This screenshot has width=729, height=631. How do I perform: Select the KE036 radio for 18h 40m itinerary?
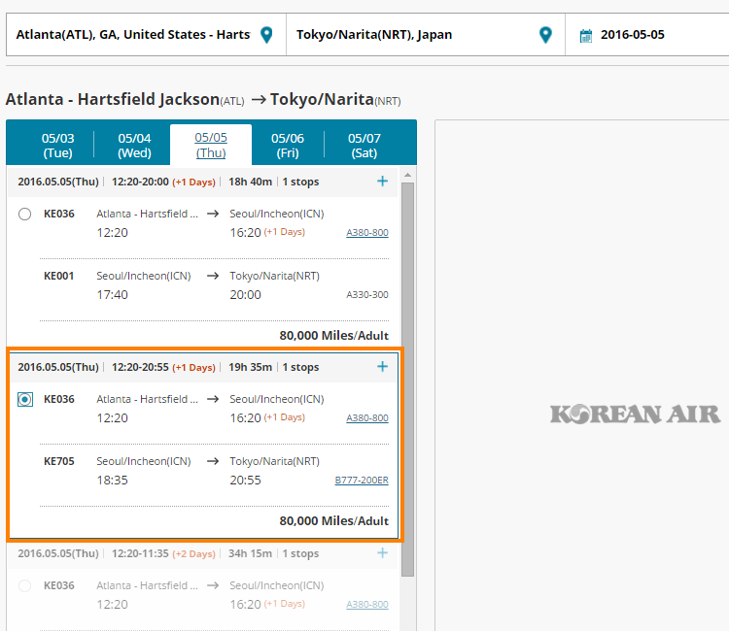pos(24,214)
